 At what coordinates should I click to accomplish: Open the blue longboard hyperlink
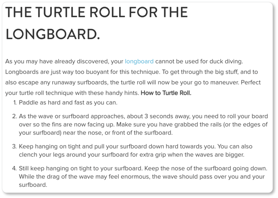[139, 61]
